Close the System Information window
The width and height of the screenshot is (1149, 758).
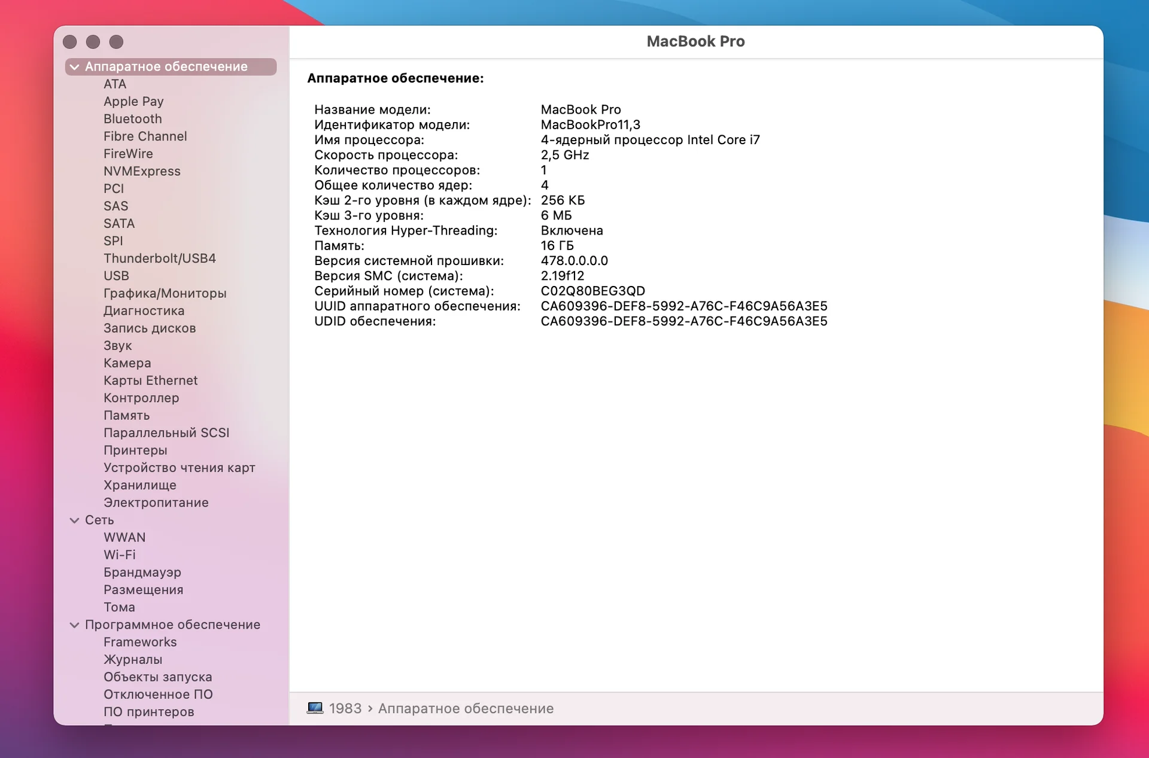coord(70,42)
